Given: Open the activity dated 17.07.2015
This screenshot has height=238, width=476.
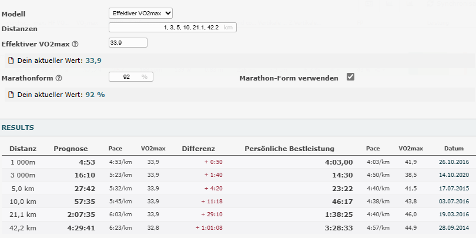Looking at the screenshot, I should point(454,188).
